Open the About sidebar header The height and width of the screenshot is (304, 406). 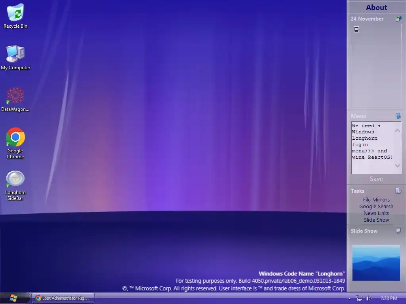click(376, 7)
